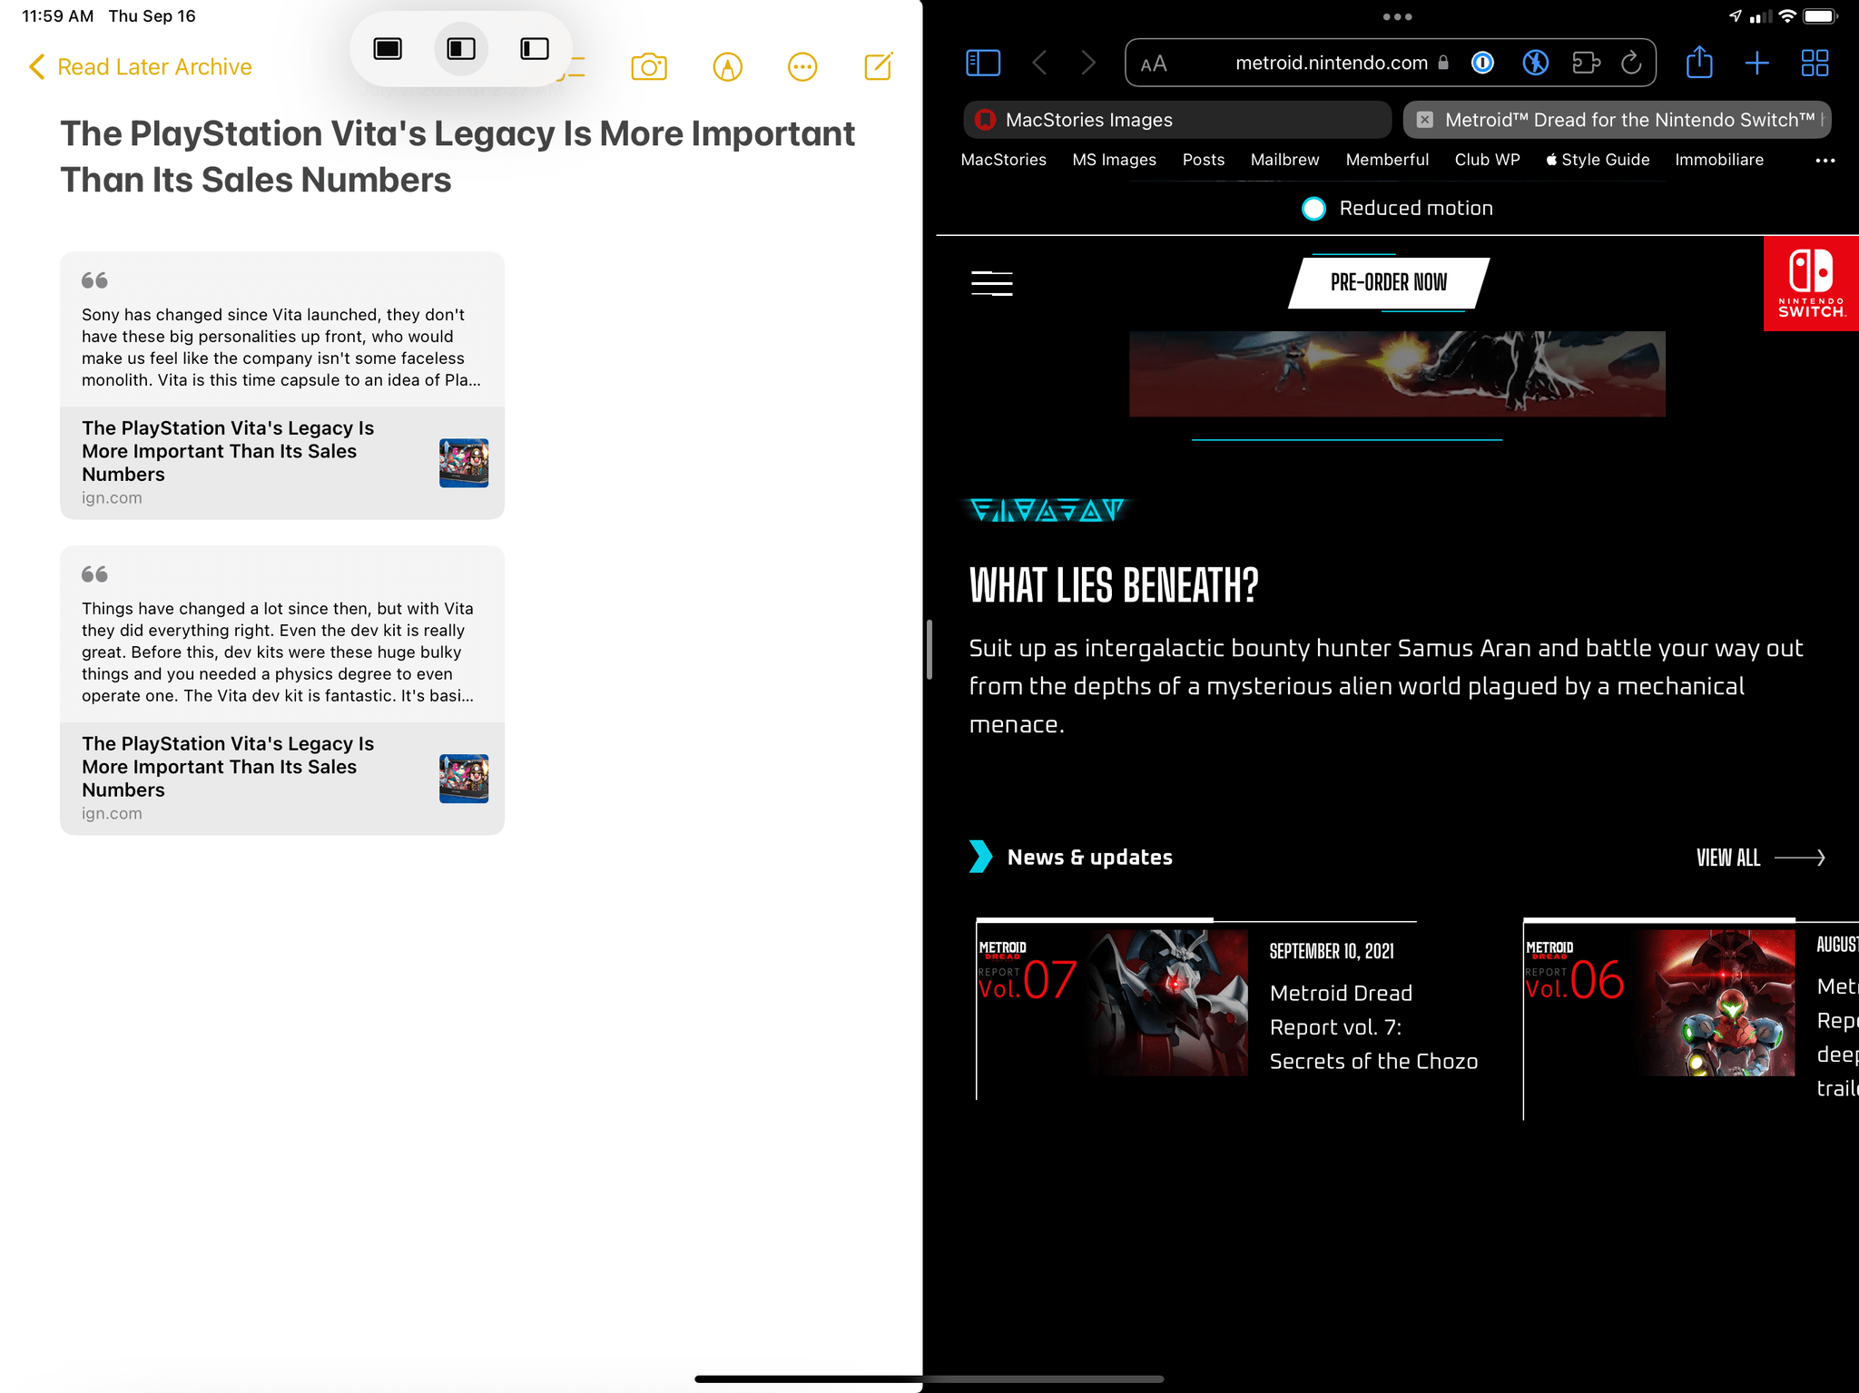This screenshot has width=1859, height=1393.
Task: Open the Mailbrew bookmark
Action: click(x=1284, y=160)
